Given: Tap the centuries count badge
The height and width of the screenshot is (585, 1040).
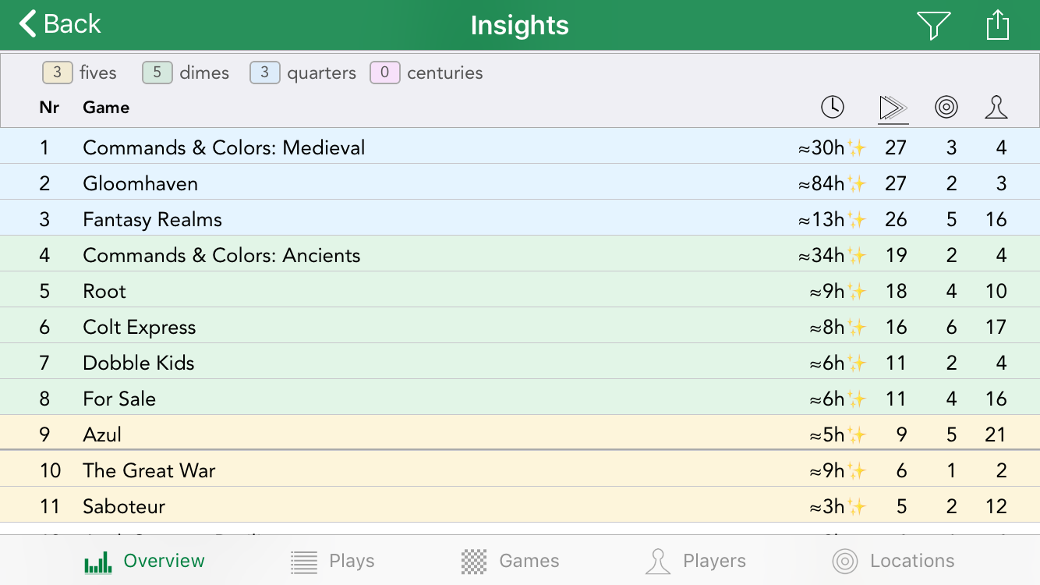Looking at the screenshot, I should click(384, 73).
